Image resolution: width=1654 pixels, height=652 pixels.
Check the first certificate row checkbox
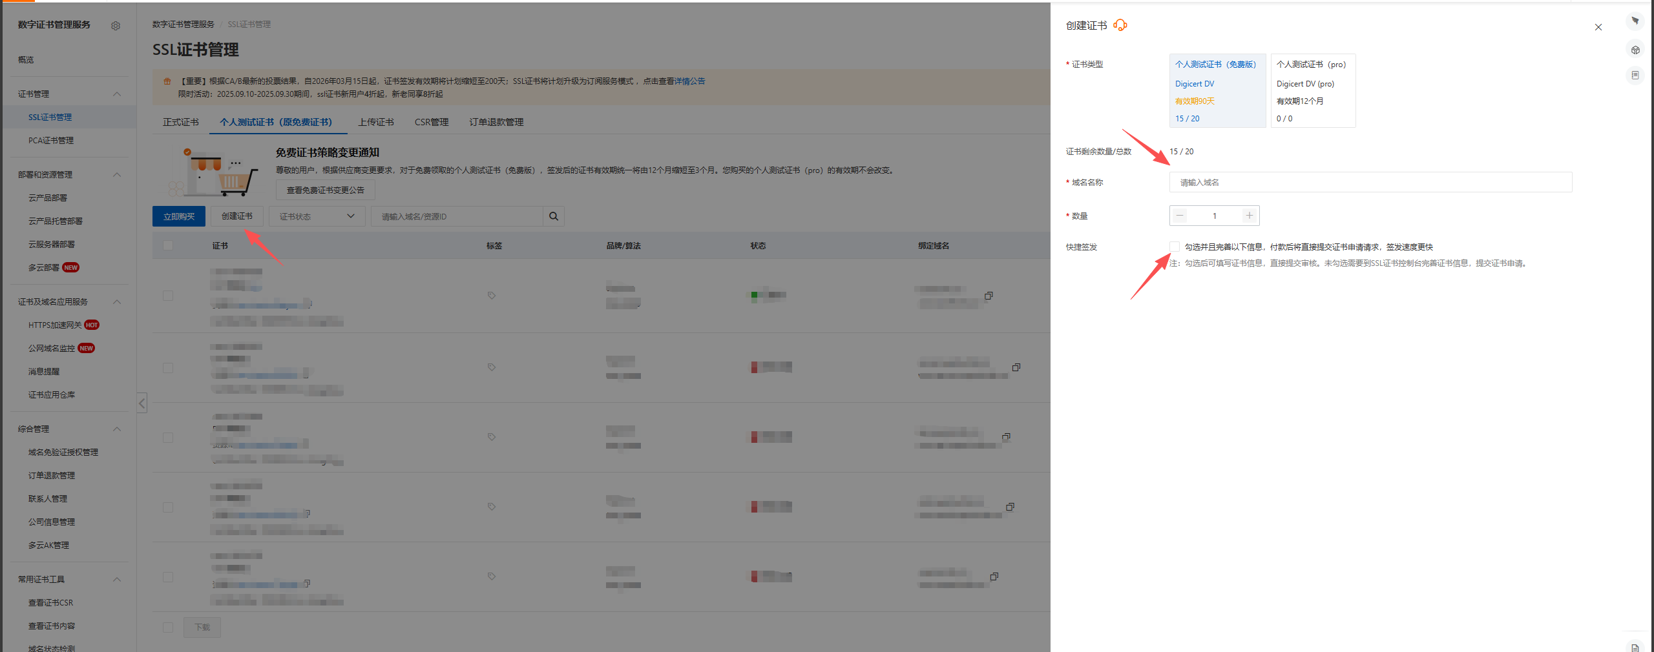click(168, 296)
